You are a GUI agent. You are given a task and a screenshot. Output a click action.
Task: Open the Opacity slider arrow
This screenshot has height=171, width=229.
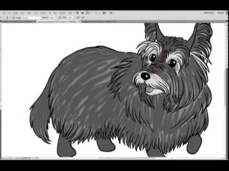[56, 18]
